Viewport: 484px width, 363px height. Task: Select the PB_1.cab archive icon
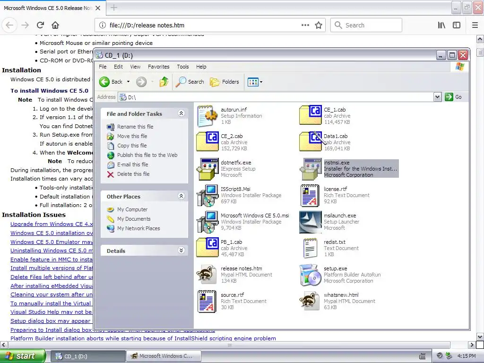[x=207, y=248]
